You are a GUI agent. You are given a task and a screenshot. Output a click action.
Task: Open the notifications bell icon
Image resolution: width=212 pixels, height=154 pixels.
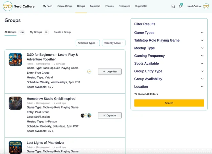click(181, 6)
